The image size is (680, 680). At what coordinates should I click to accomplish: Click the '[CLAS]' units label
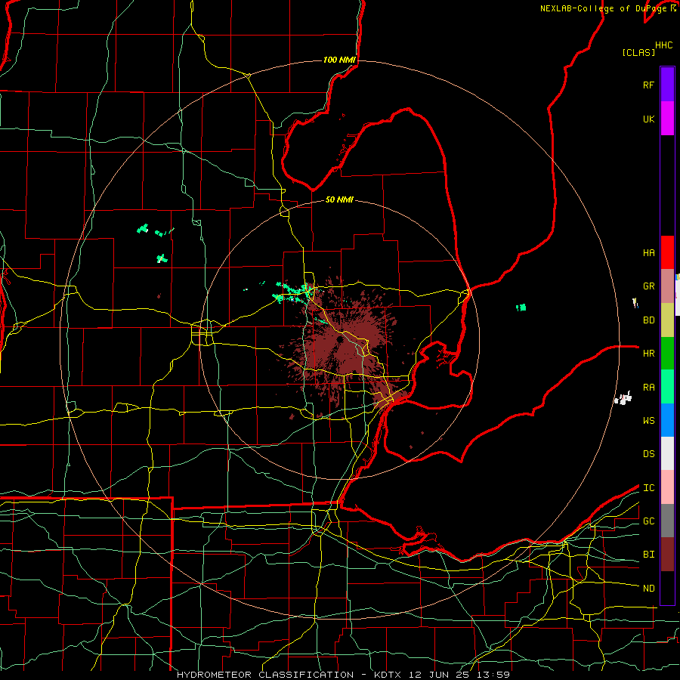pos(638,52)
